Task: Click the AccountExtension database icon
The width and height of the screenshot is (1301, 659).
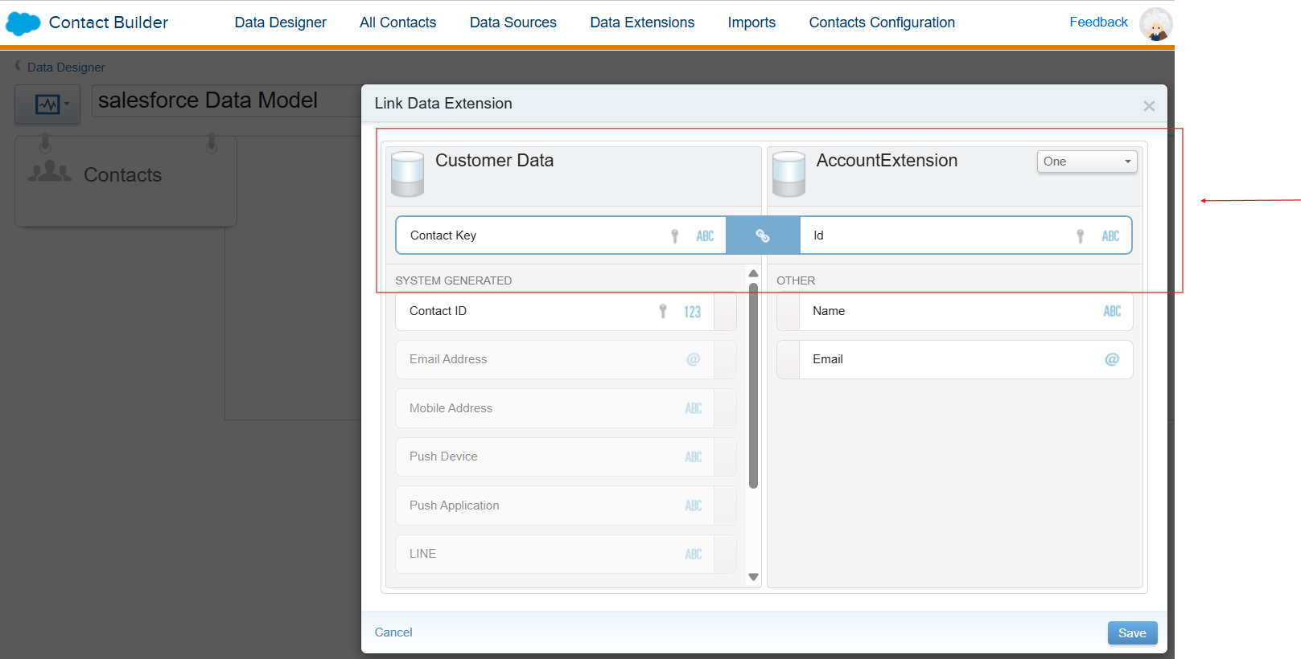Action: 788,174
